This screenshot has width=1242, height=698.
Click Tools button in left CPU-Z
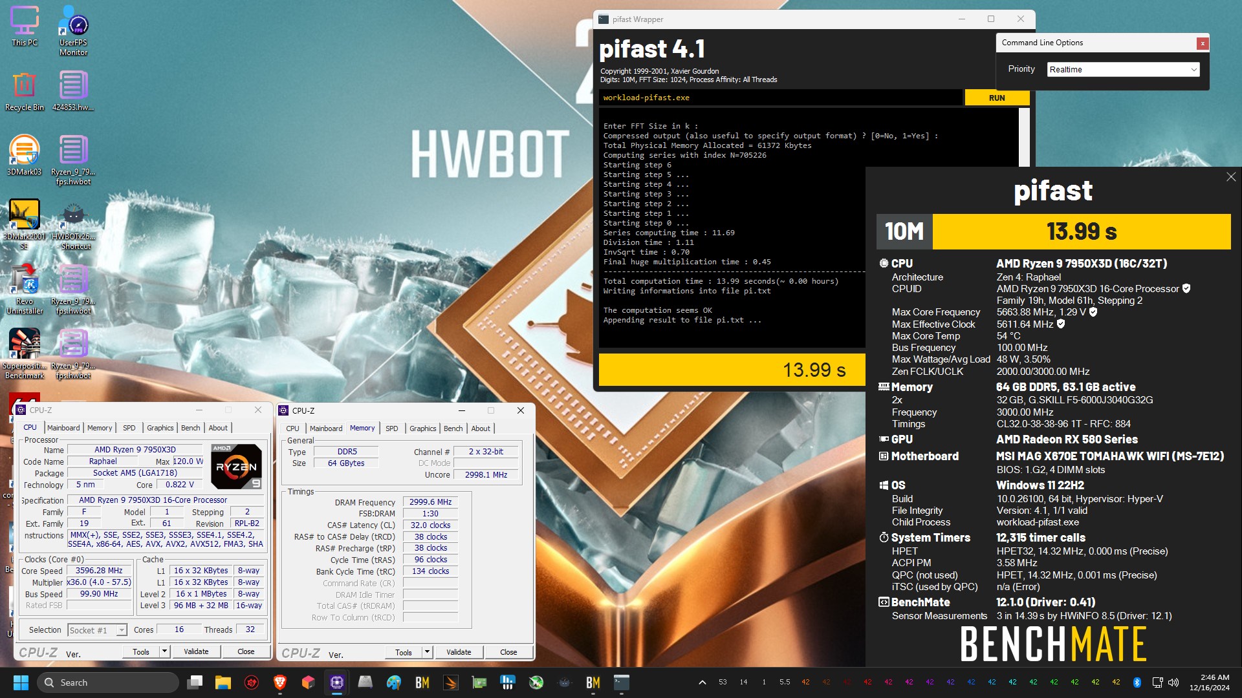pos(141,651)
